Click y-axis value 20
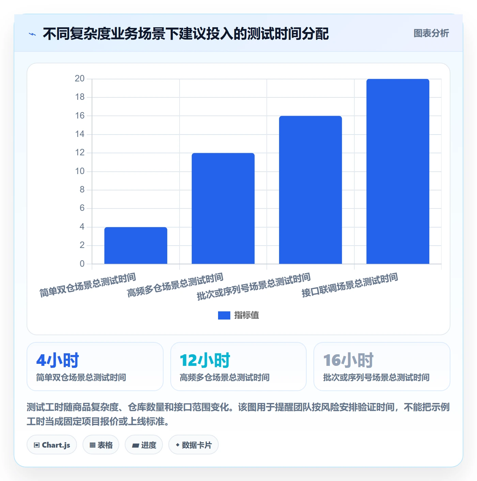Image resolution: width=477 pixels, height=481 pixels. tap(80, 79)
